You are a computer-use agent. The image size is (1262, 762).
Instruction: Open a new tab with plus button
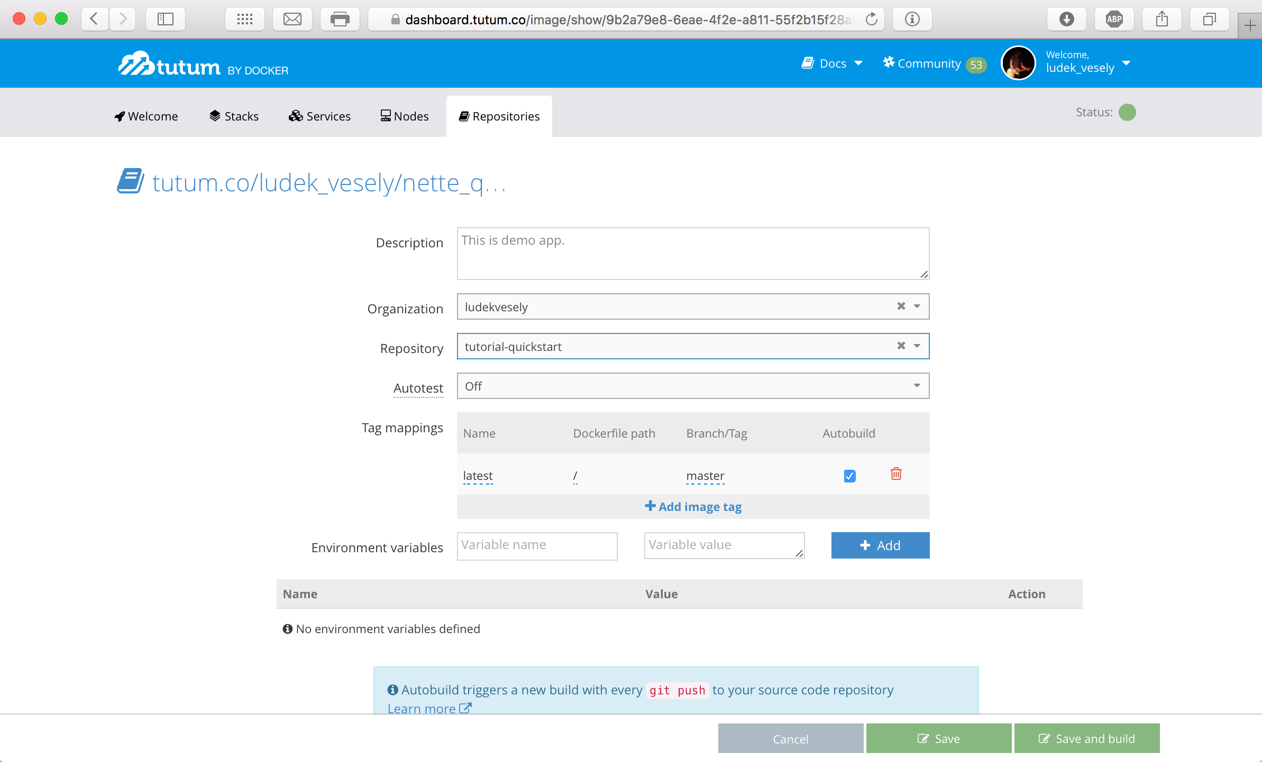[1250, 25]
